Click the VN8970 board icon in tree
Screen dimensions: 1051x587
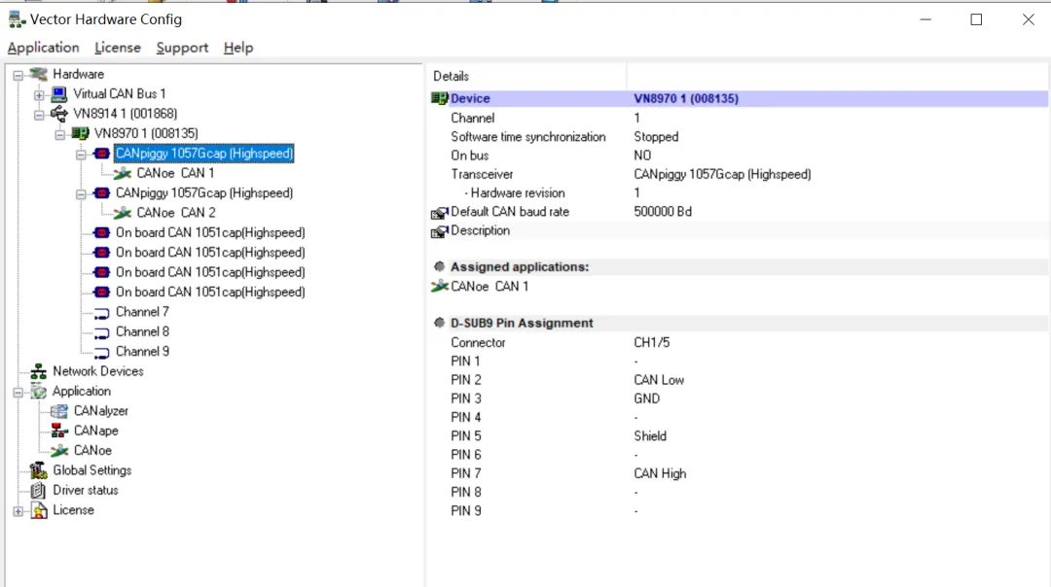[x=80, y=134]
